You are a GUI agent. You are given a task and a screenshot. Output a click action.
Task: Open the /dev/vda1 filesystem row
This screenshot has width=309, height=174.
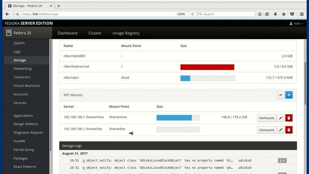pos(178,78)
